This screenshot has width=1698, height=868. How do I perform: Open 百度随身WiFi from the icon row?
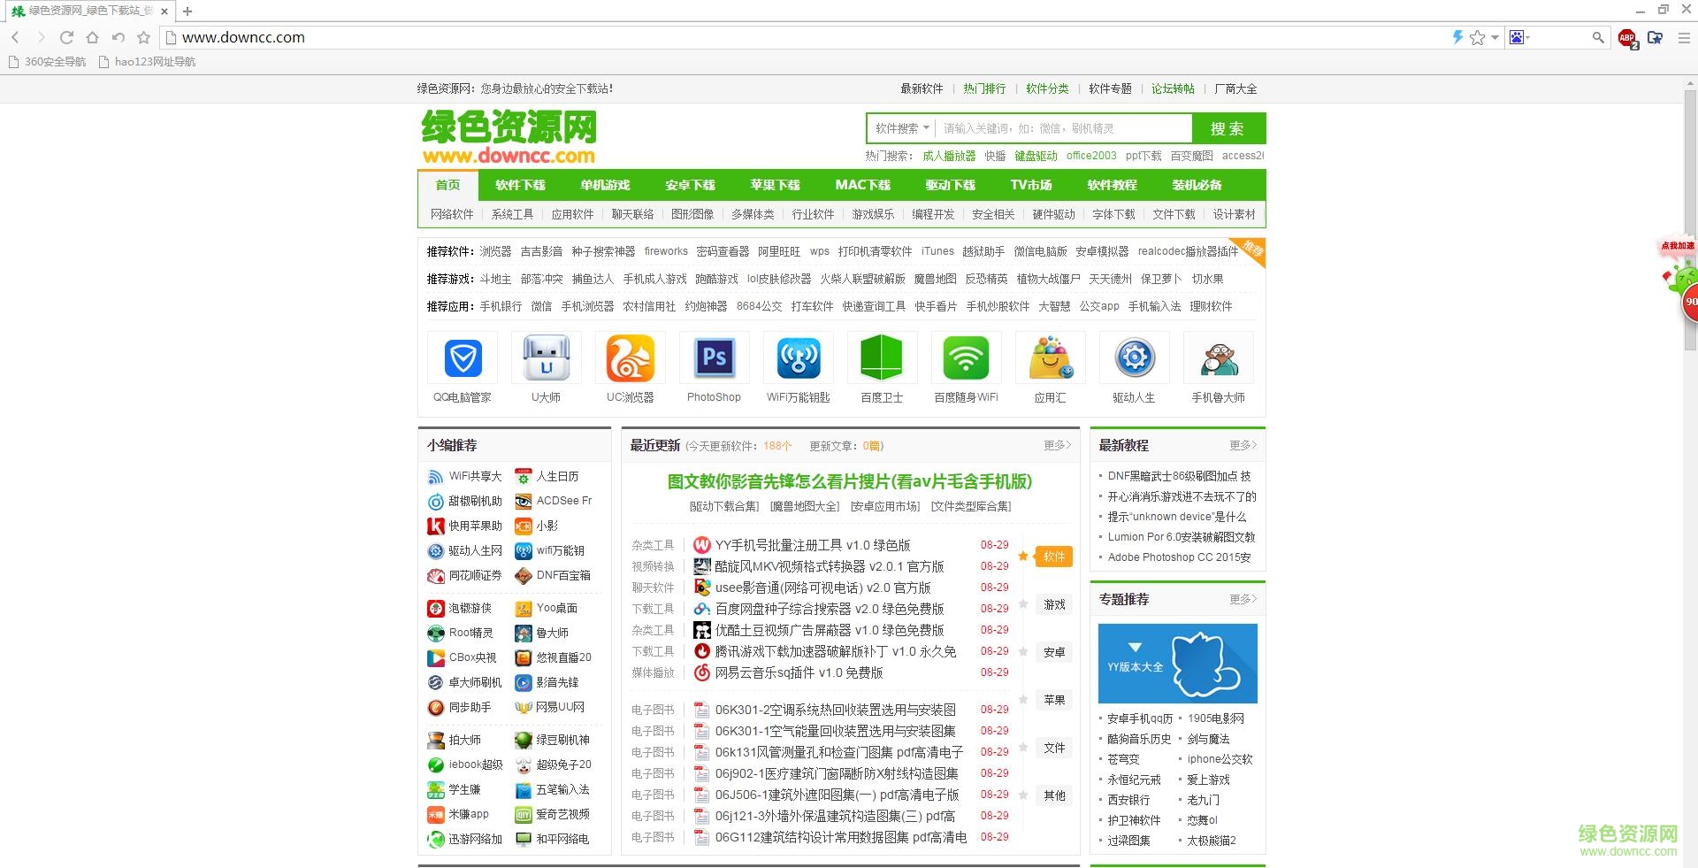[966, 358]
